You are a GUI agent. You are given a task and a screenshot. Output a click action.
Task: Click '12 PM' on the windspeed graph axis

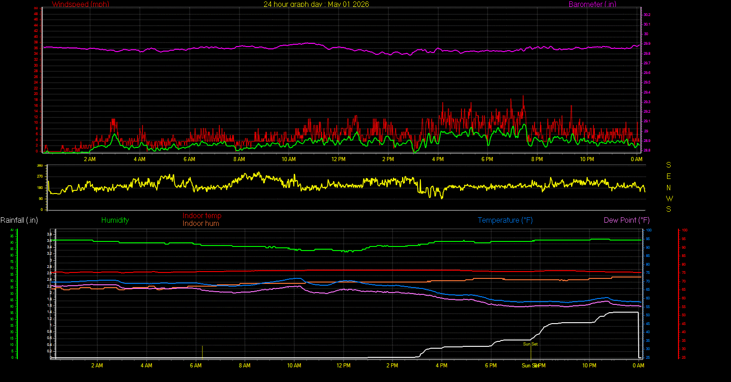pyautogui.click(x=339, y=159)
